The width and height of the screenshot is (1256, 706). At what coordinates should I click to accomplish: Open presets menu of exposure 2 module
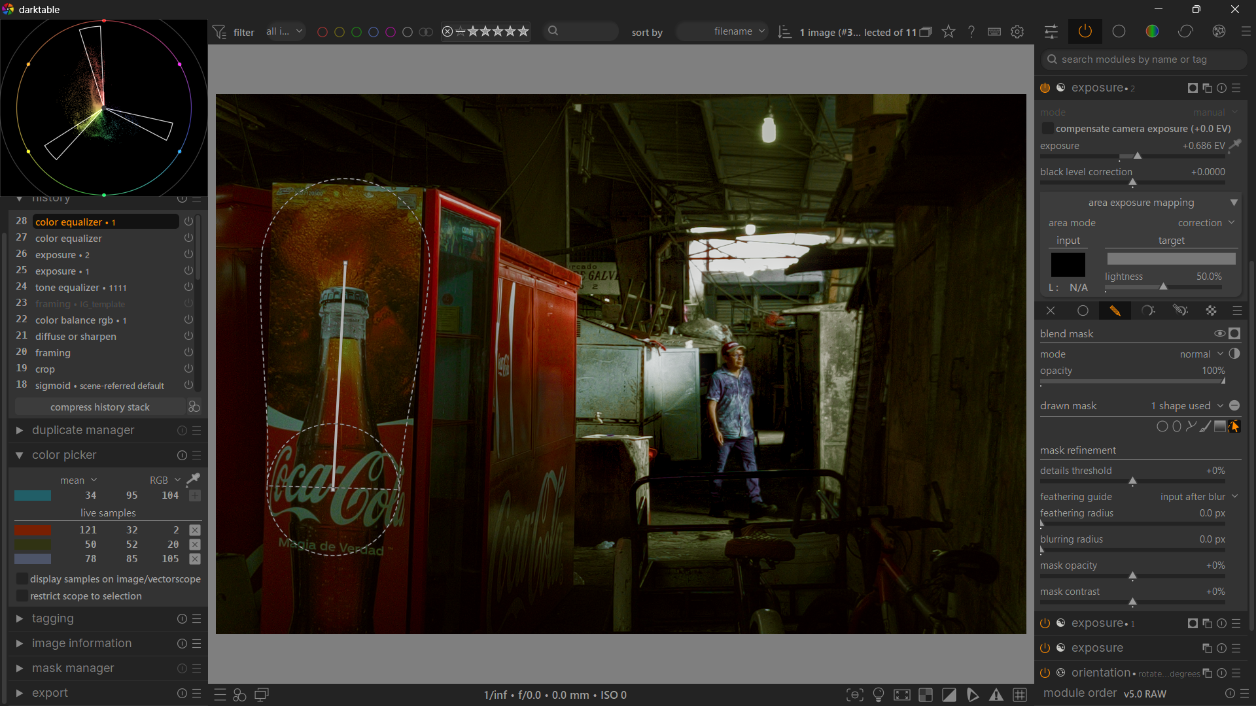coord(1236,88)
